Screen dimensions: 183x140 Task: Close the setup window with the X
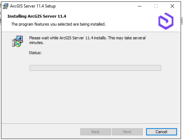[172, 6]
